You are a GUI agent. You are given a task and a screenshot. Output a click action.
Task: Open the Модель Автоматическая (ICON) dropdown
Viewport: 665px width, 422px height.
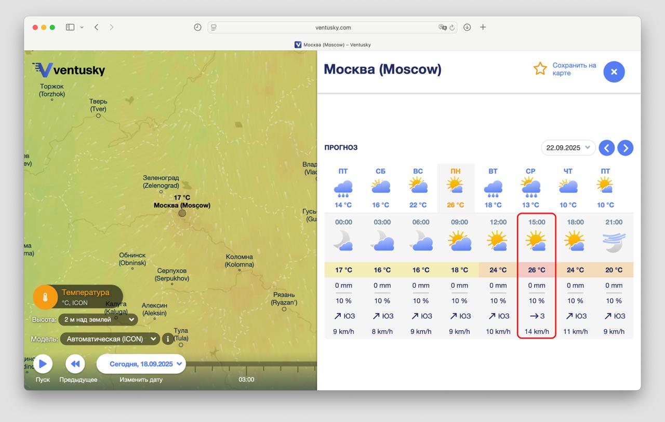tap(110, 339)
